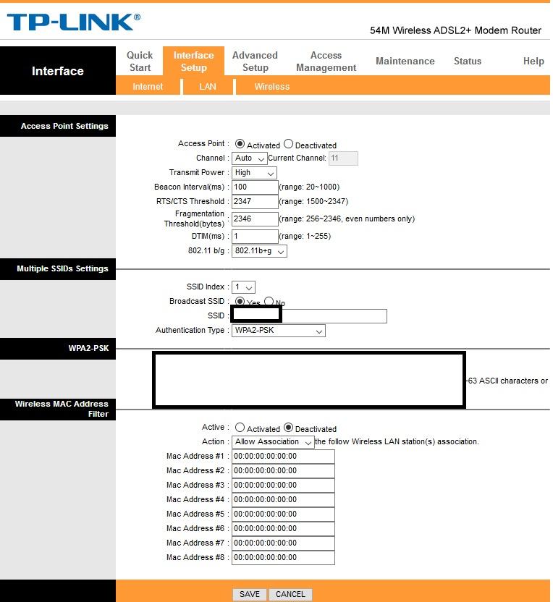553x602 pixels.
Task: Click the DTIM input field
Action: [x=255, y=236]
